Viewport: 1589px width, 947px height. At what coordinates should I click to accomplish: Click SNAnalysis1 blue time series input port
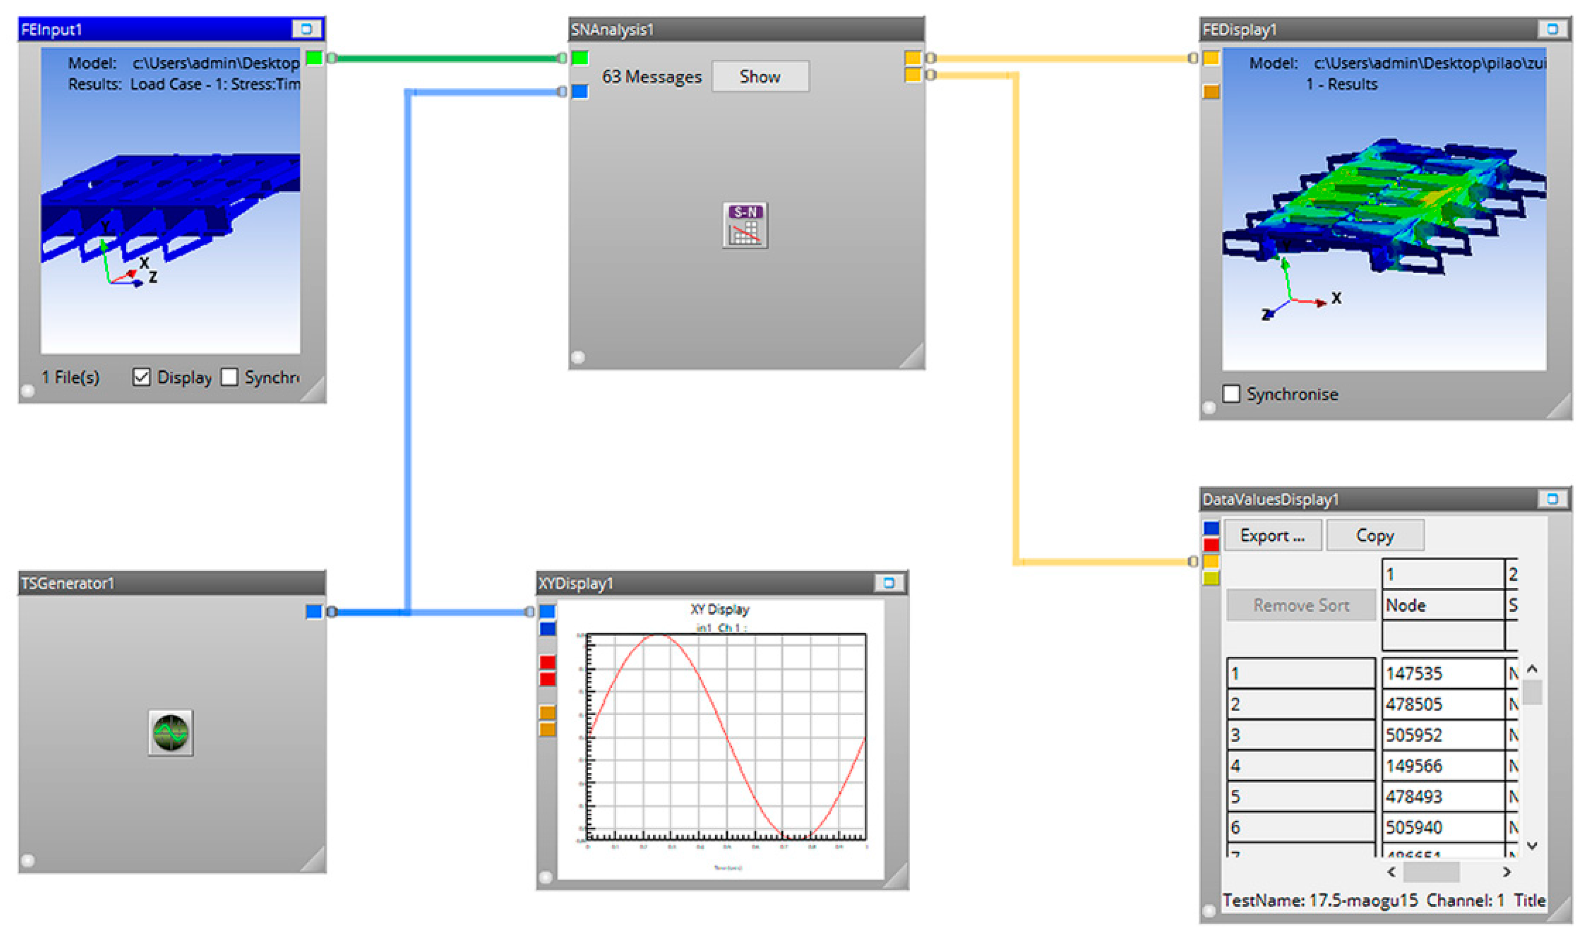pos(580,92)
